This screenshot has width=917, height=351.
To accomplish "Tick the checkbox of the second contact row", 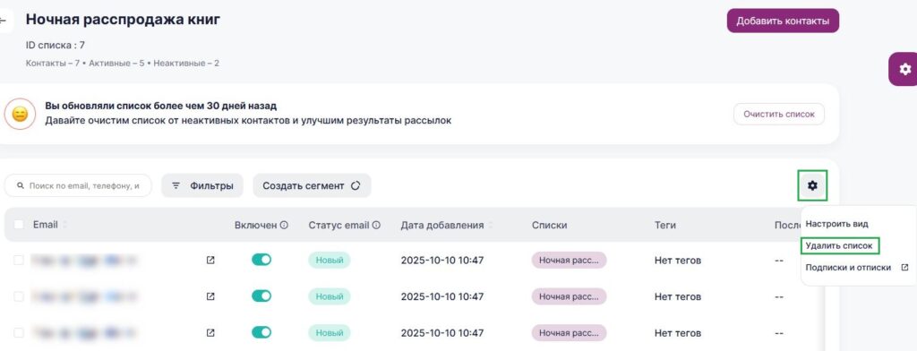I will click(19, 296).
